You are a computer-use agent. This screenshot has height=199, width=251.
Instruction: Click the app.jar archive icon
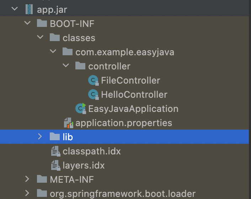tap(29, 9)
